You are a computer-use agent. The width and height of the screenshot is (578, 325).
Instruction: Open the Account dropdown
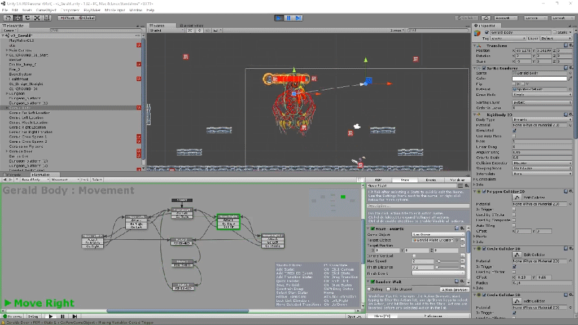505,17
